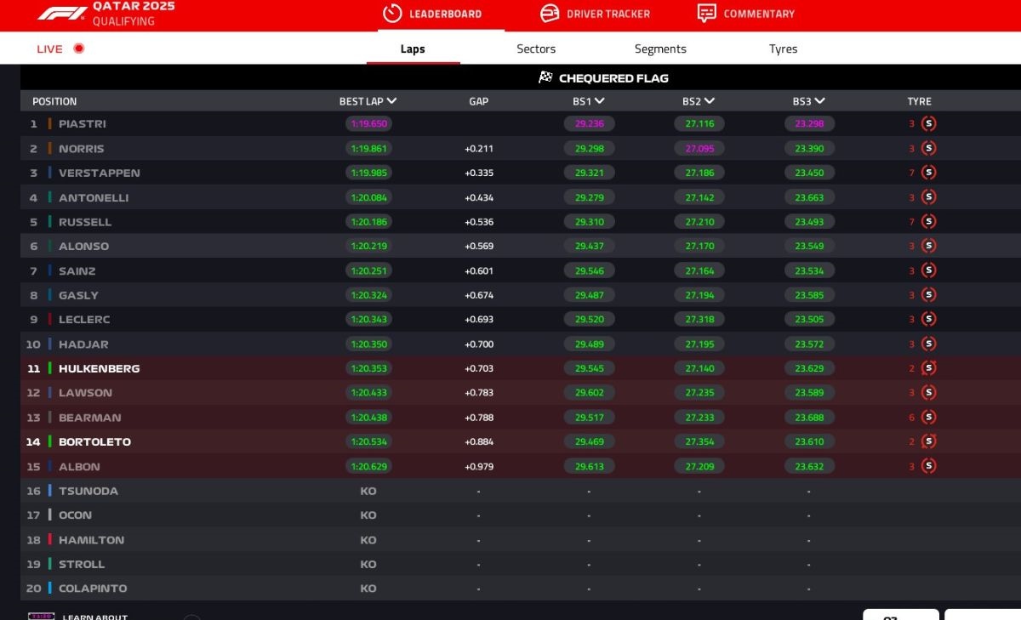Switch to the Sectors tab
Screen dimensions: 1021x620
pyautogui.click(x=536, y=49)
